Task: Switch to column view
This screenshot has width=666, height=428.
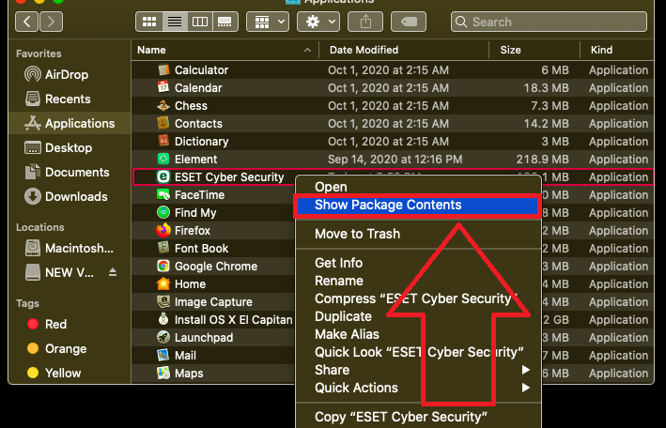Action: click(x=200, y=22)
